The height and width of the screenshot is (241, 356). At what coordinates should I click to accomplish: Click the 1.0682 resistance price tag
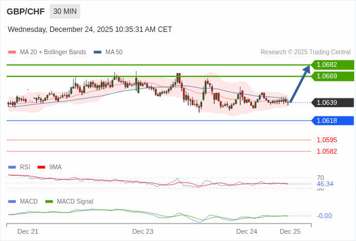click(x=332, y=65)
